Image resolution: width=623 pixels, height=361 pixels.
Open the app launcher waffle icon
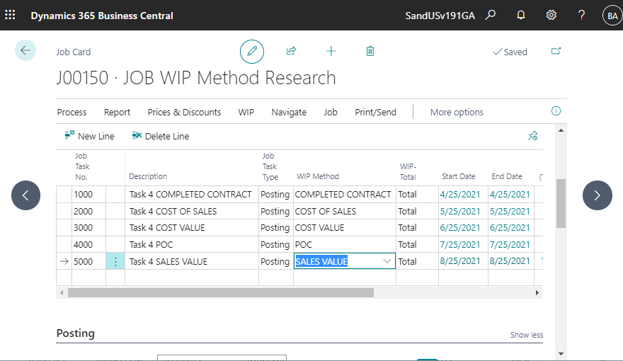pyautogui.click(x=10, y=15)
